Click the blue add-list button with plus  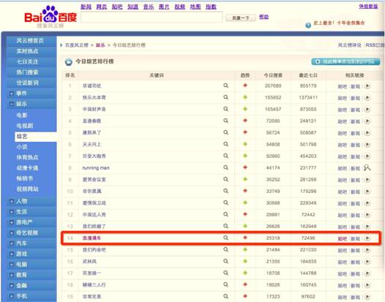coord(345,61)
